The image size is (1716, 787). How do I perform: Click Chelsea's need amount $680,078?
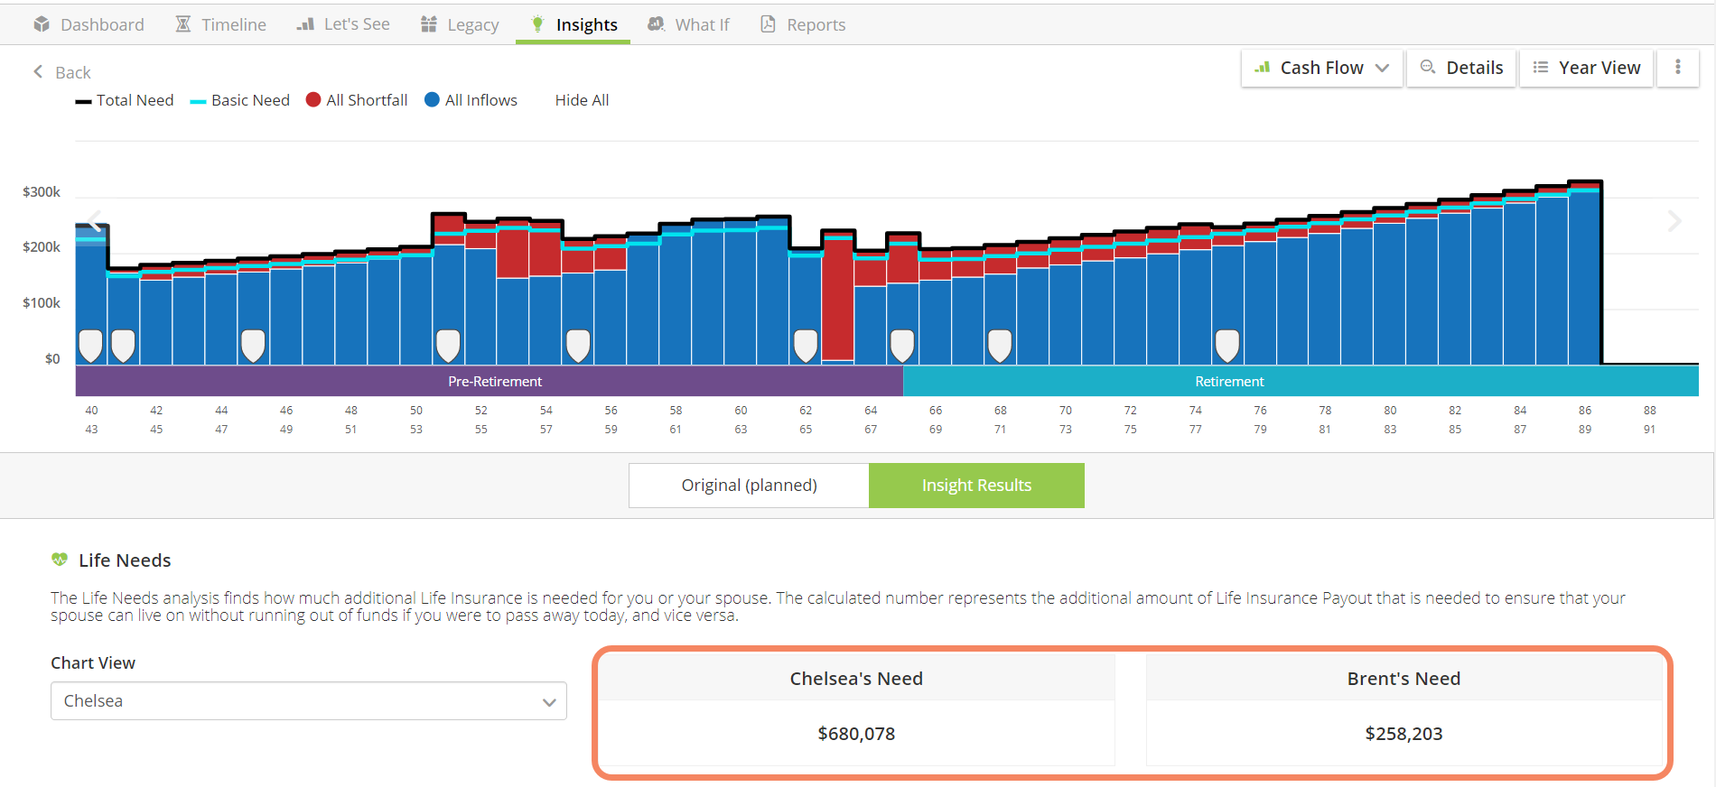856,734
